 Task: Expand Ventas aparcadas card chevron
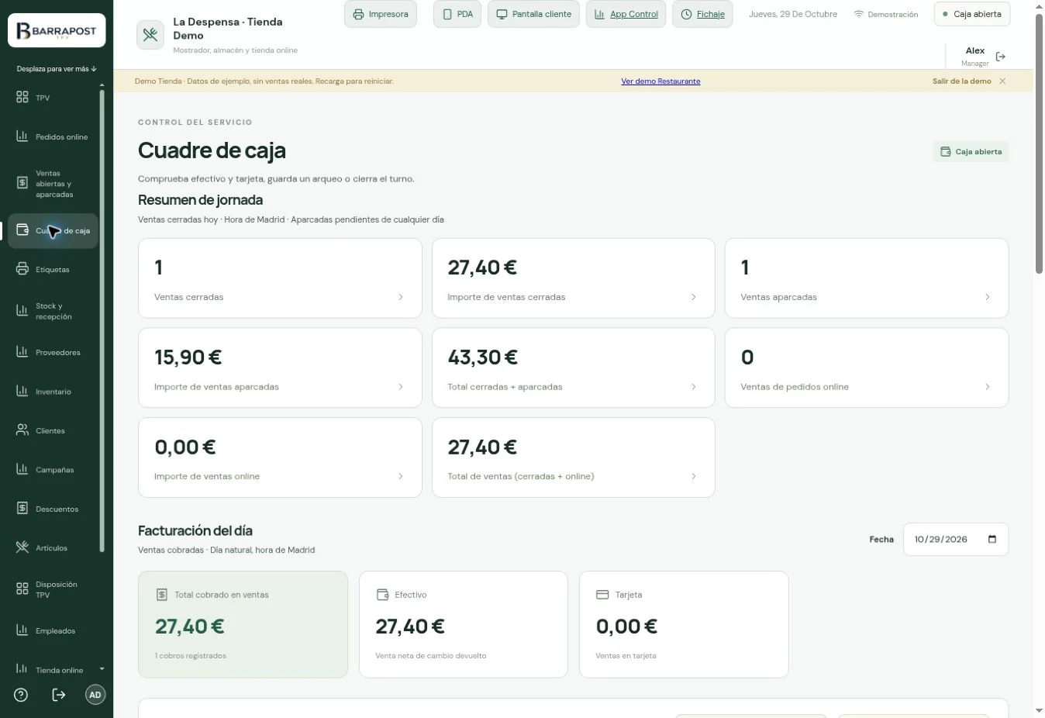(x=988, y=297)
